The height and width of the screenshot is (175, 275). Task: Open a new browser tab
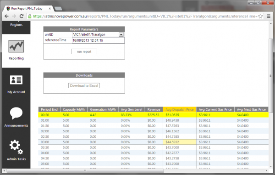(58, 8)
